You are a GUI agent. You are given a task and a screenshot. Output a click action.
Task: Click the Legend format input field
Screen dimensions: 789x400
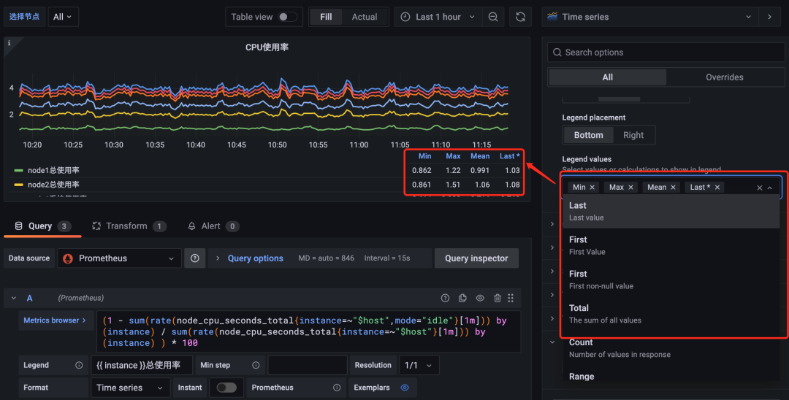[x=142, y=365]
